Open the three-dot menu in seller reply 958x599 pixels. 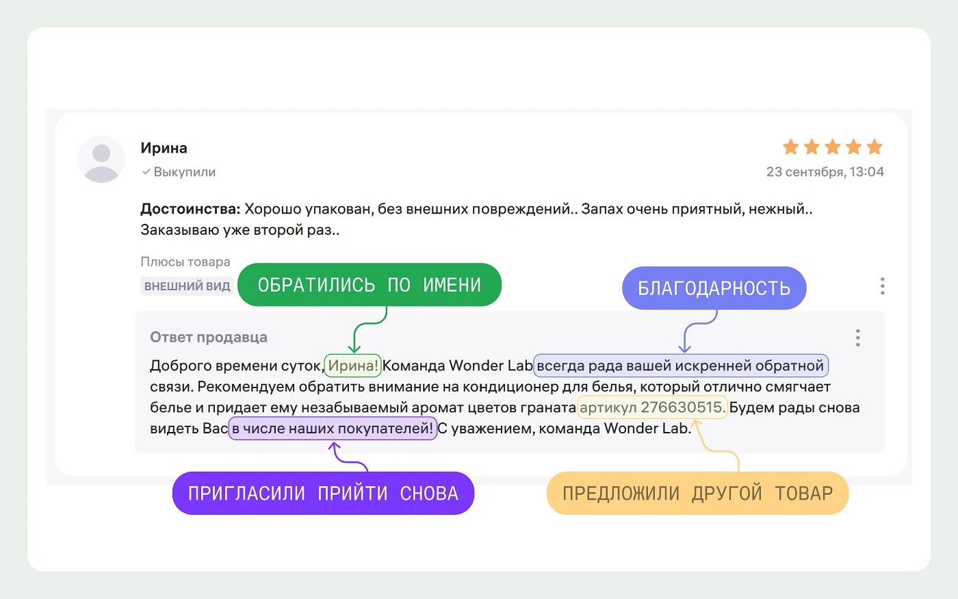(857, 337)
